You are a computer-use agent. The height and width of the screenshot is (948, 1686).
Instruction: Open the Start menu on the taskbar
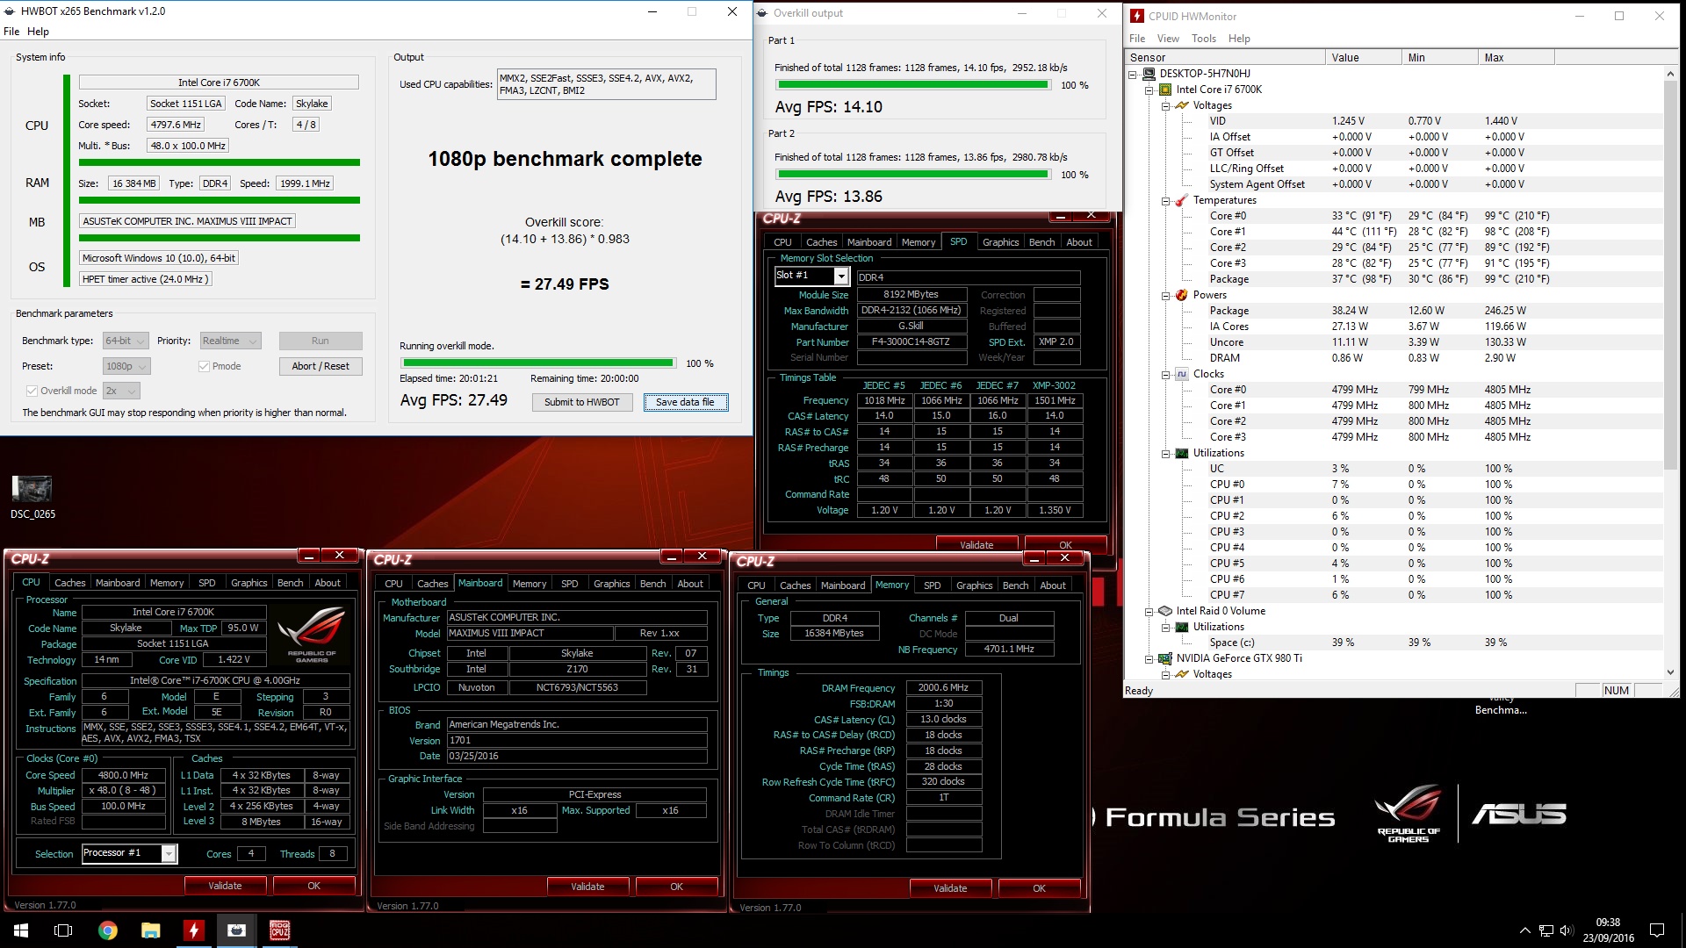pyautogui.click(x=21, y=930)
